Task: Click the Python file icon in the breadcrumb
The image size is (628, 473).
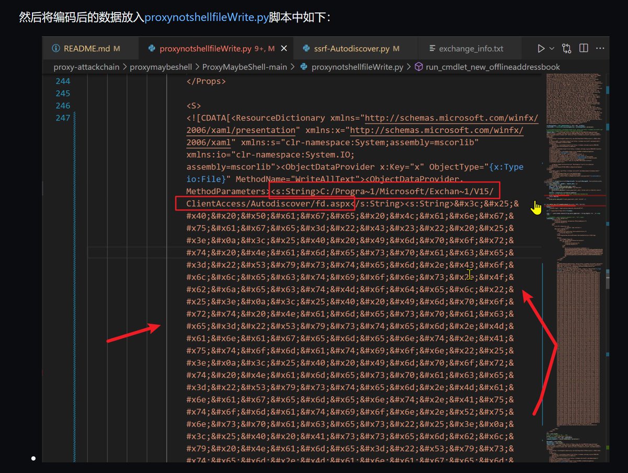Action: point(304,67)
